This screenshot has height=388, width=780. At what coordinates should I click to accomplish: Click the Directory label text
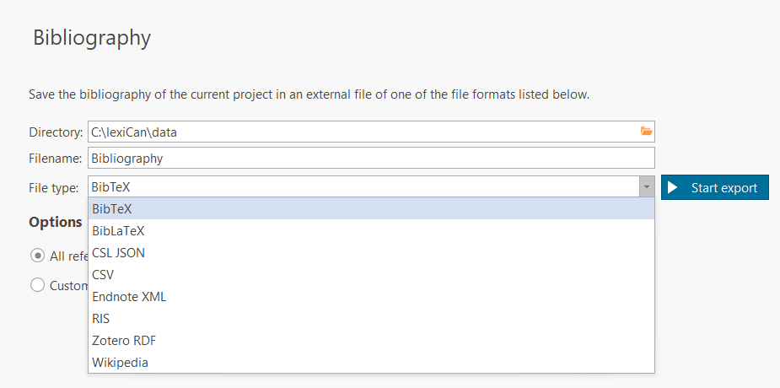pos(56,132)
